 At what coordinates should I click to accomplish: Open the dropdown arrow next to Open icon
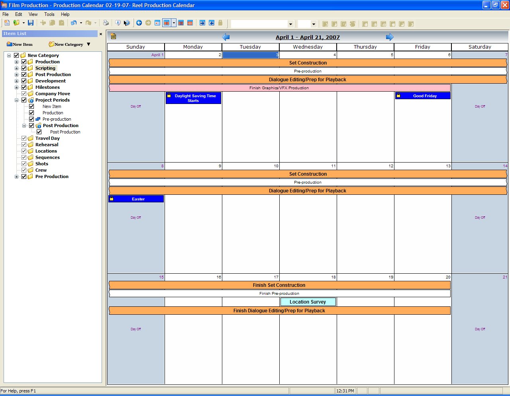click(24, 23)
